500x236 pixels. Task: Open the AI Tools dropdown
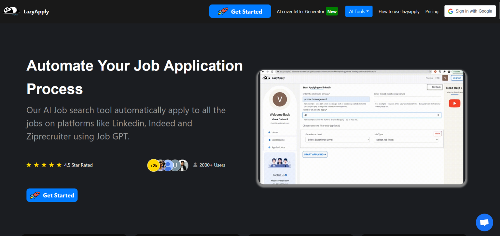359,11
